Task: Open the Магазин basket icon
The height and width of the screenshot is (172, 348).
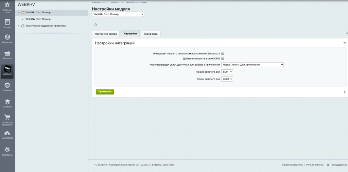Action: click(7, 54)
